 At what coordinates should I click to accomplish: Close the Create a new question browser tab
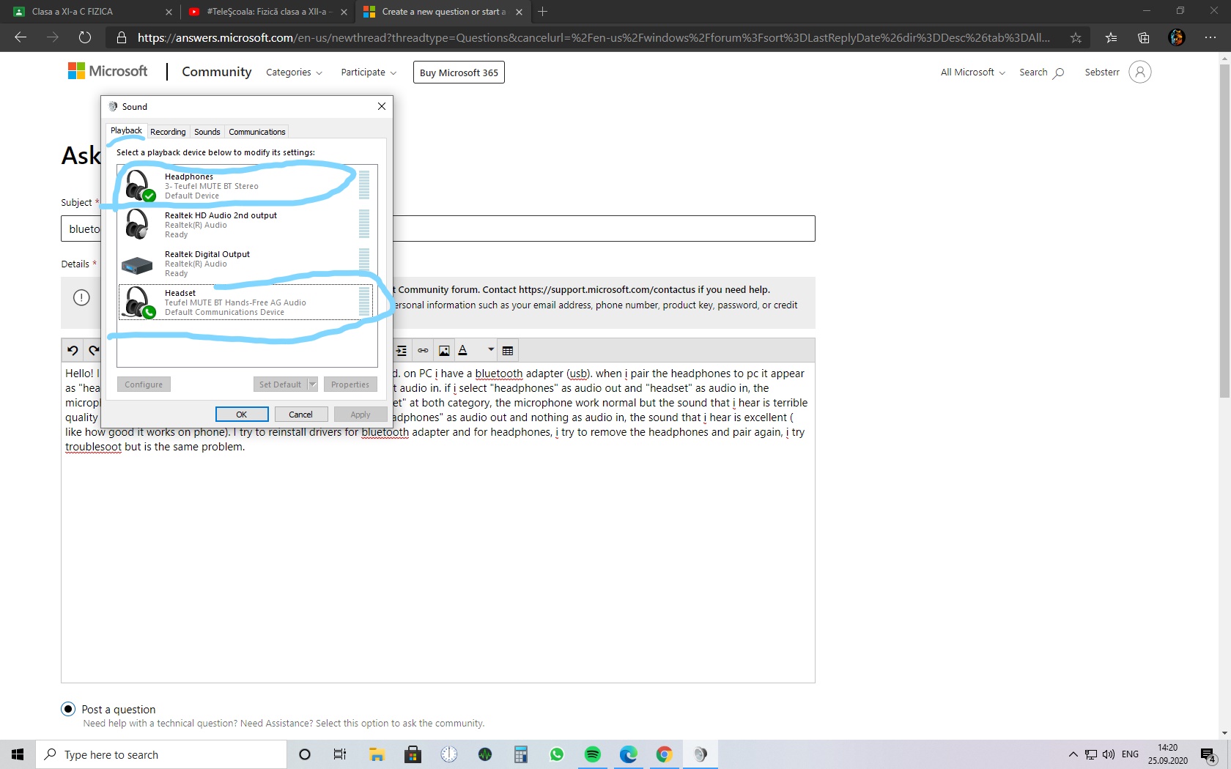(519, 12)
